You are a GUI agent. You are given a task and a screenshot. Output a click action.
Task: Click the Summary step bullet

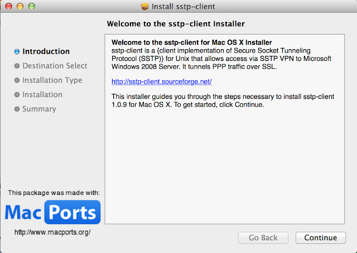pos(17,109)
